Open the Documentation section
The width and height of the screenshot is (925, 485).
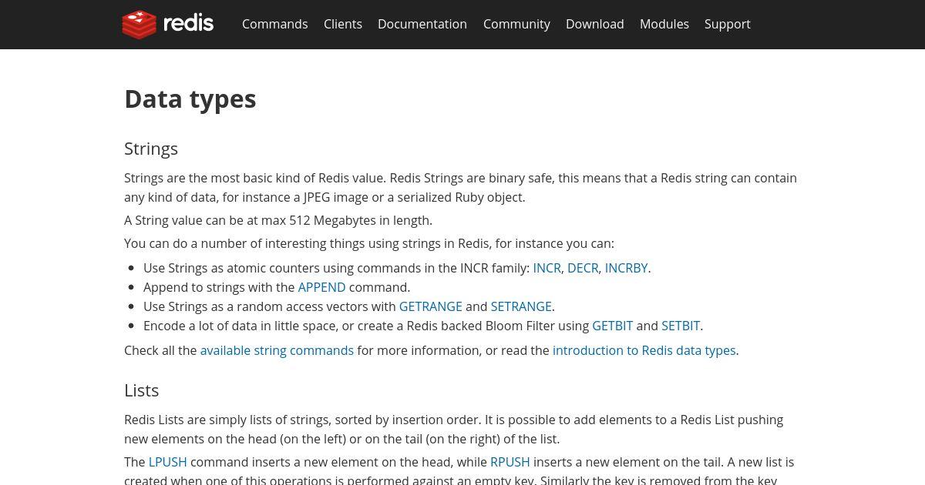point(422,24)
